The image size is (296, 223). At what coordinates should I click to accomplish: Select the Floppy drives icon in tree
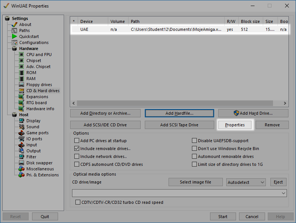click(x=21, y=85)
